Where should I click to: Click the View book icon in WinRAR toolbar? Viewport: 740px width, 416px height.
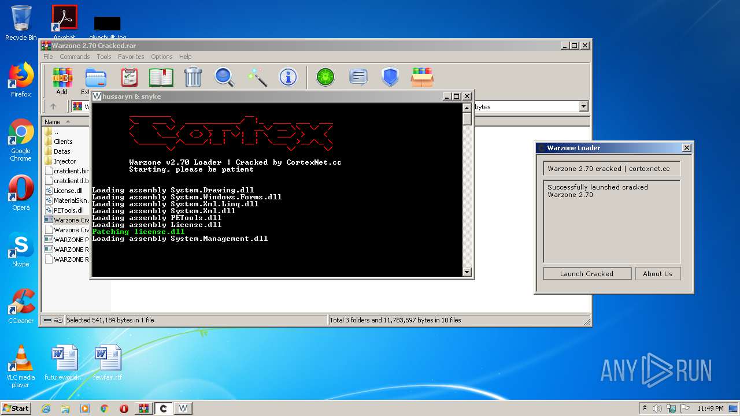pyautogui.click(x=161, y=77)
